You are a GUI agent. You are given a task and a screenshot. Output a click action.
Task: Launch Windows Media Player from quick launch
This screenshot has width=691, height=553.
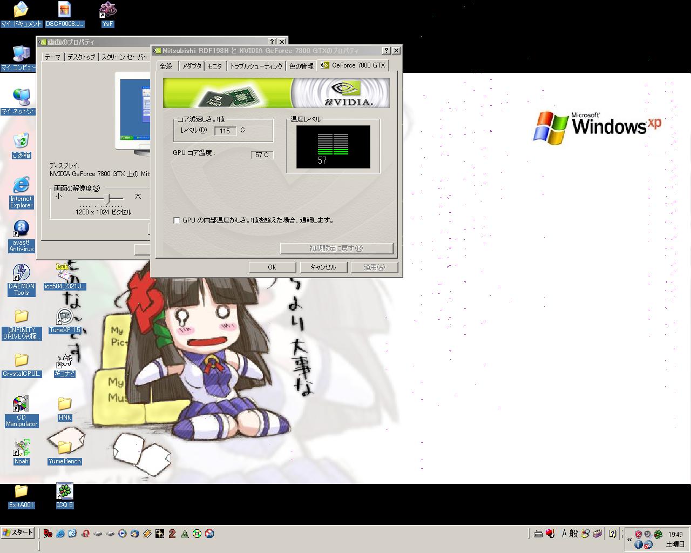122,534
